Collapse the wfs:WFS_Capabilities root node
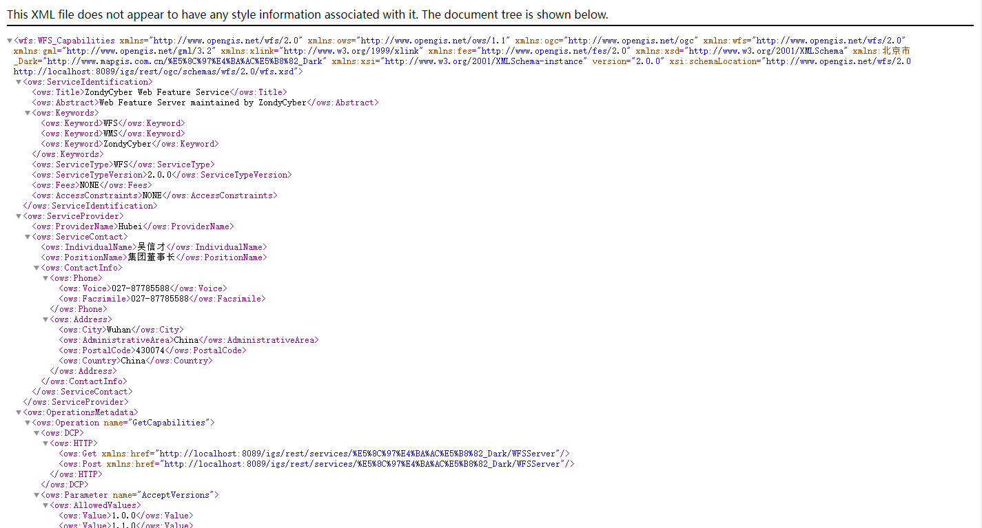Viewport: 982px width, 528px height. click(10, 41)
